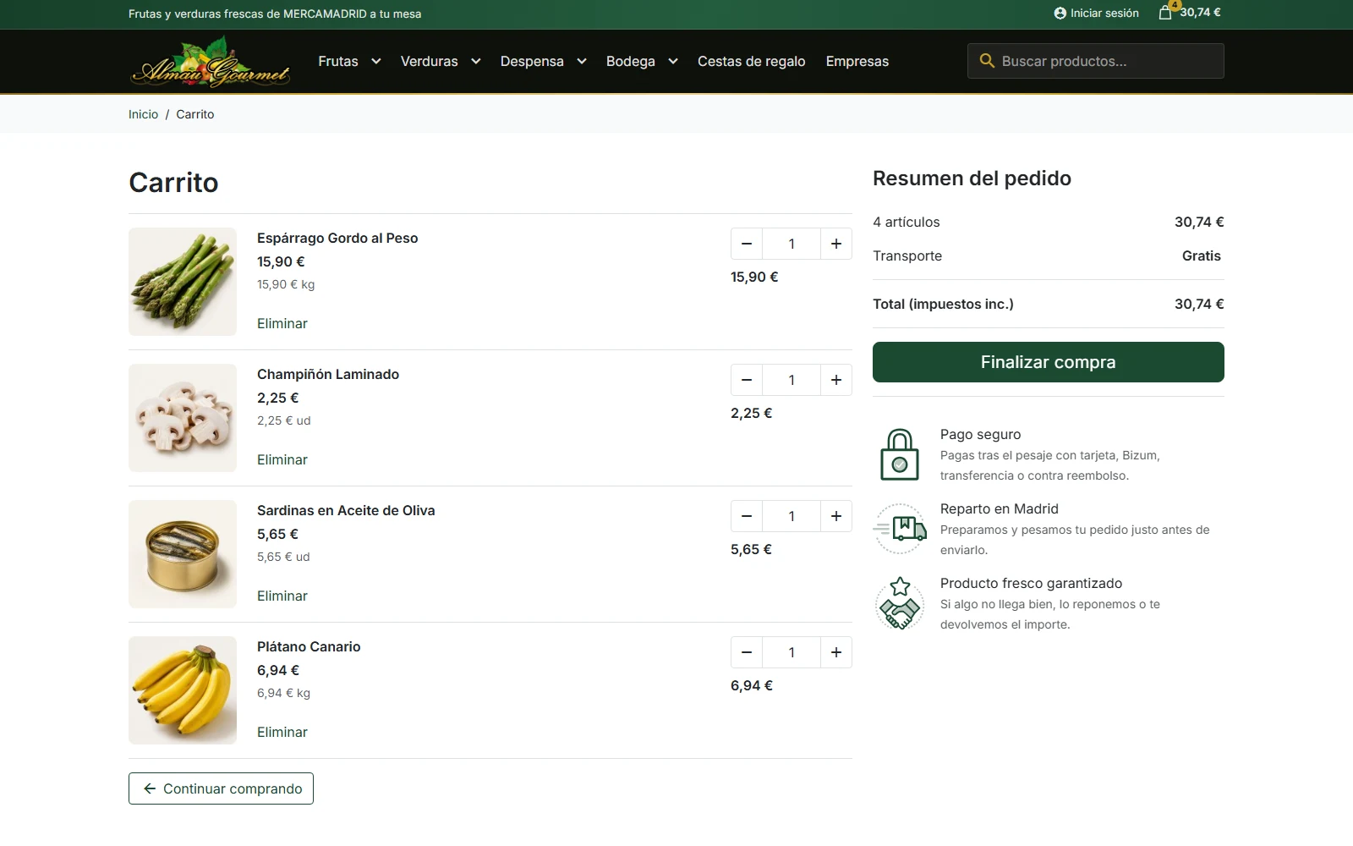Click Continuar comprando button

[x=221, y=788]
